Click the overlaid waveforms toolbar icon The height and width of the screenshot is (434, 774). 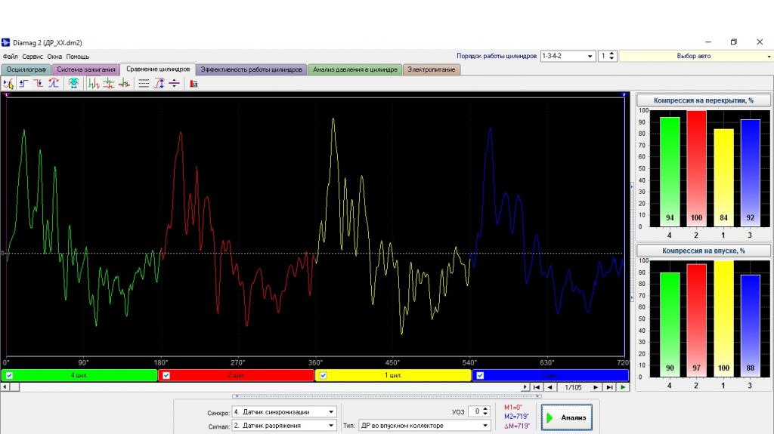tap(124, 83)
